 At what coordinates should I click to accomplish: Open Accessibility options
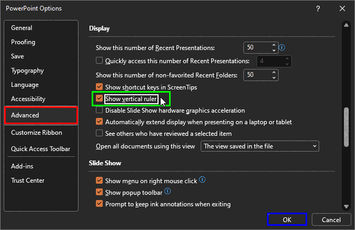click(41, 99)
